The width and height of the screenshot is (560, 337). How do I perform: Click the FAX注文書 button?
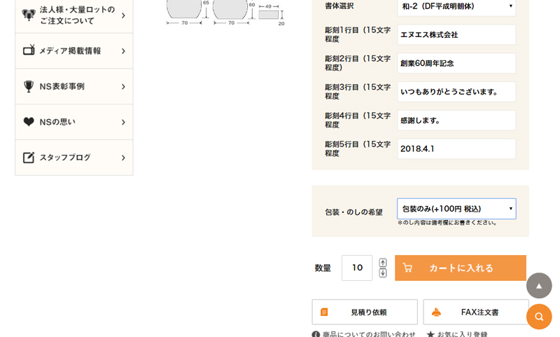(x=475, y=312)
